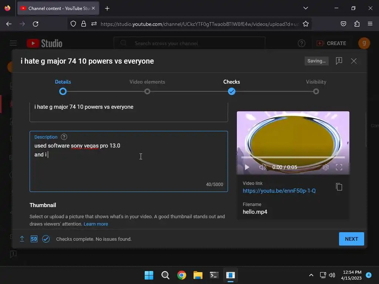Open the volume tray icon
Viewport: 379px width, 284px height.
click(332, 275)
